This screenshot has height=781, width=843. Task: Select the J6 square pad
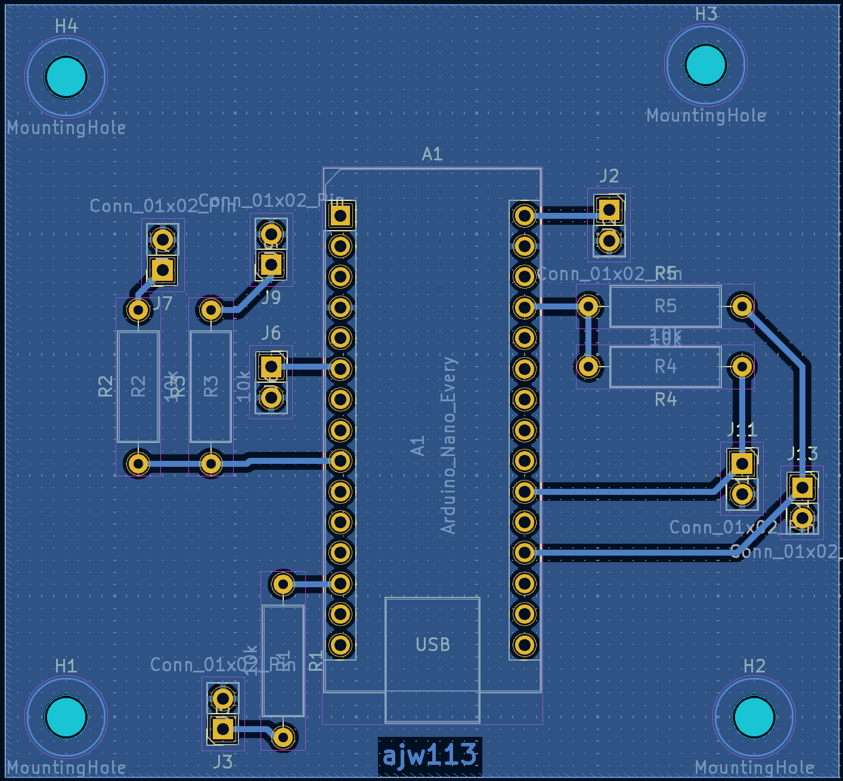point(271,367)
